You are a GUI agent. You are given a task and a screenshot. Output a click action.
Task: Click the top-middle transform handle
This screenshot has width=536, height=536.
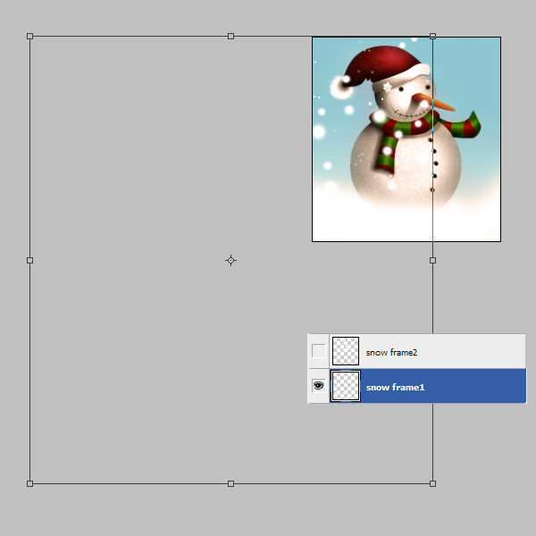[x=230, y=37]
